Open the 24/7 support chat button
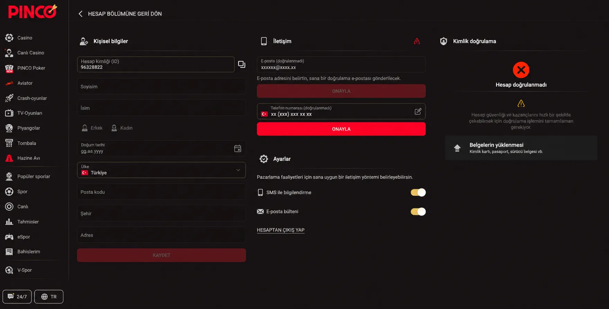Screen dimensions: 609x309 [17, 297]
